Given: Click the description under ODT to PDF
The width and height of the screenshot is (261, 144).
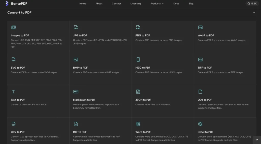Looking at the screenshot, I should tap(223, 106).
